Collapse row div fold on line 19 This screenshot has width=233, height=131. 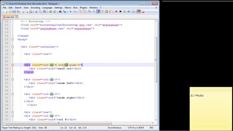click(x=13, y=54)
